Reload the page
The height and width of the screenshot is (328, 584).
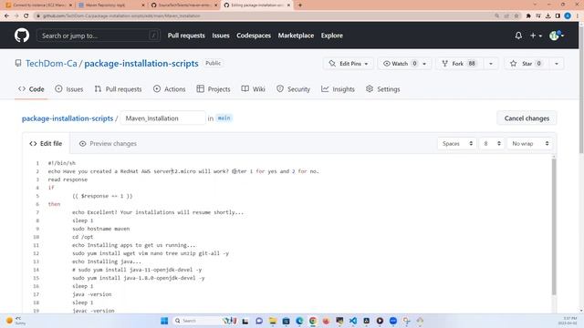pos(26,15)
